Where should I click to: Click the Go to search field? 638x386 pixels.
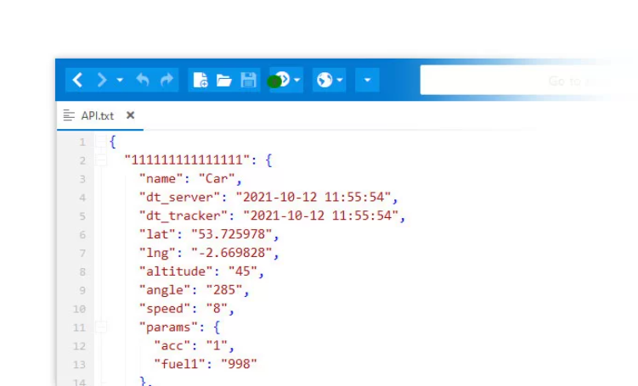pyautogui.click(x=517, y=81)
